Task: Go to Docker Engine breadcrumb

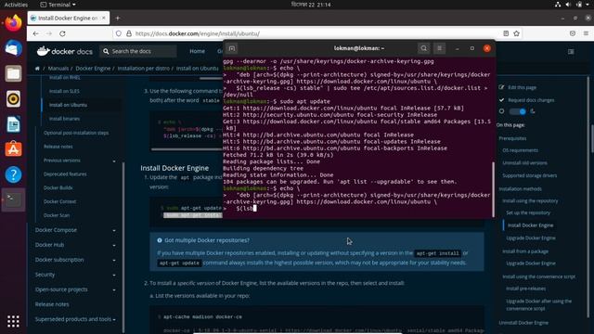Action: 93,69
